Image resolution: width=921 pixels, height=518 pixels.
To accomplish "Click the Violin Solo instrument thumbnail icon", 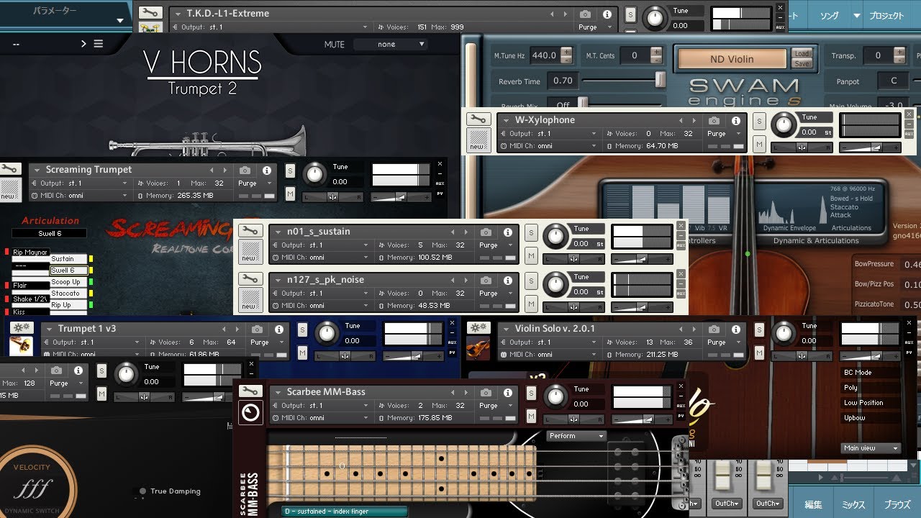I will [478, 347].
